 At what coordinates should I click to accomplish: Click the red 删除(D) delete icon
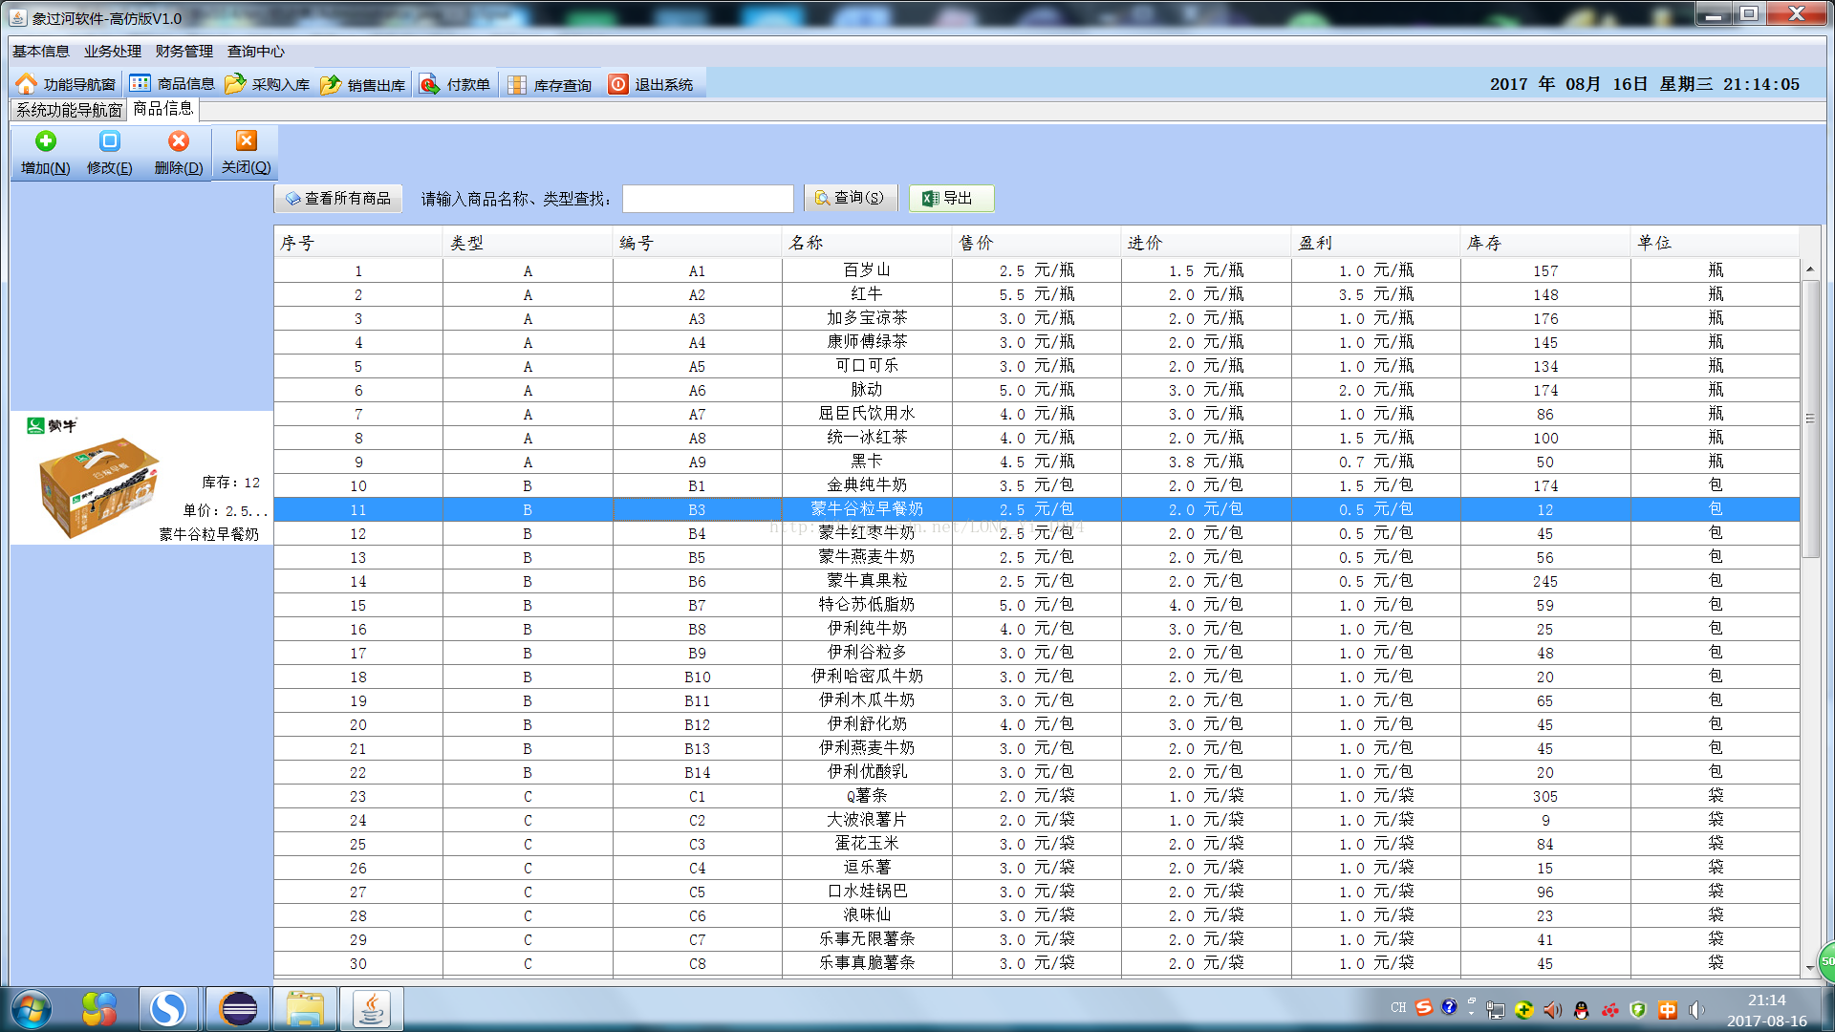pyautogui.click(x=179, y=142)
